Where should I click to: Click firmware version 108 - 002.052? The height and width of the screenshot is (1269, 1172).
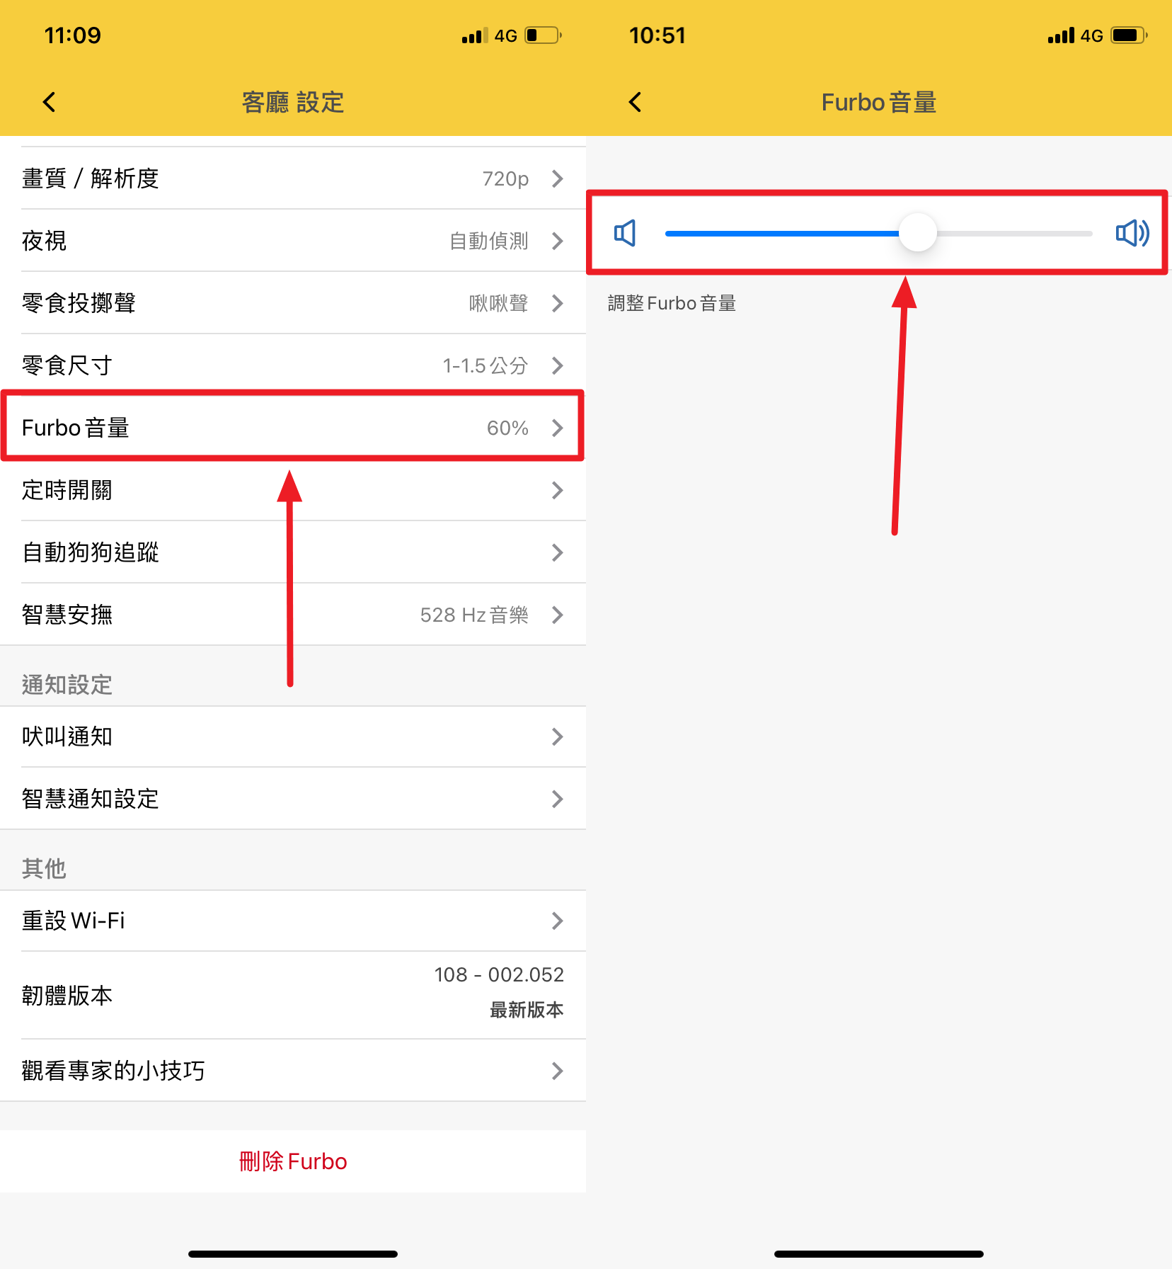[499, 975]
